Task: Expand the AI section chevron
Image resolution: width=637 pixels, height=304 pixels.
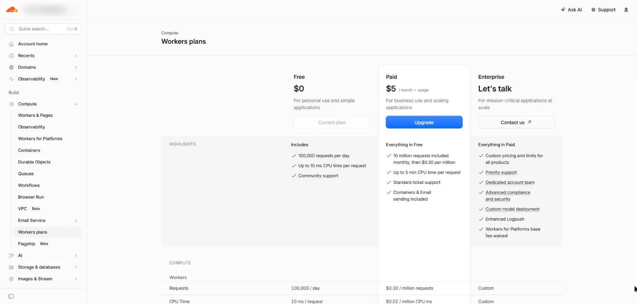Action: tap(76, 255)
